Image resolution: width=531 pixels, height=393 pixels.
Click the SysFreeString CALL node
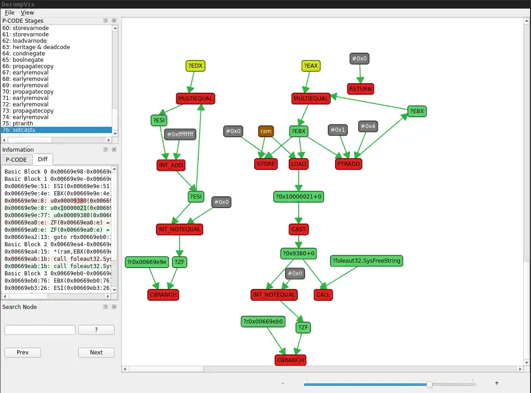(x=323, y=295)
